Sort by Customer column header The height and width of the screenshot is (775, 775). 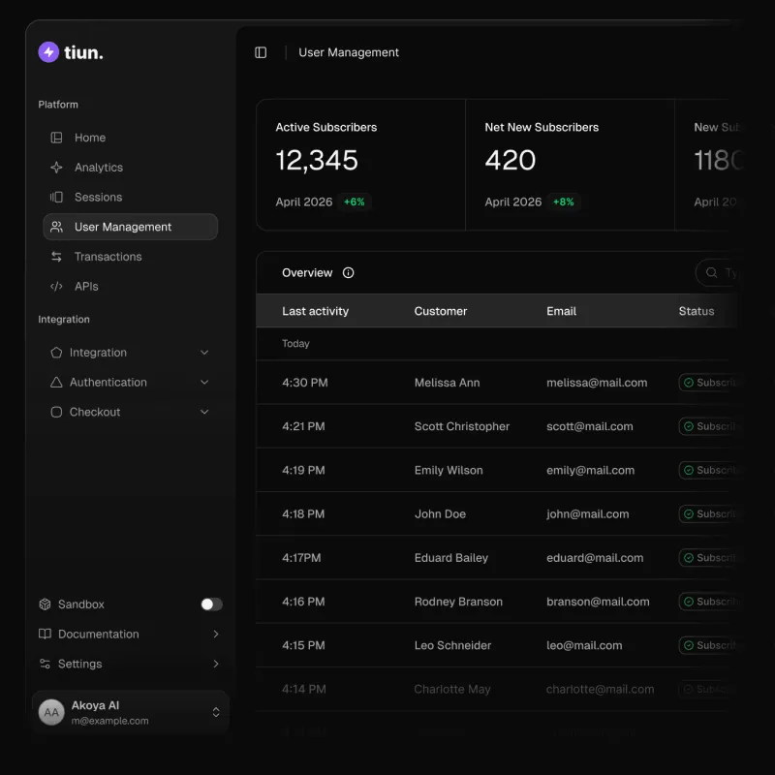click(x=441, y=311)
